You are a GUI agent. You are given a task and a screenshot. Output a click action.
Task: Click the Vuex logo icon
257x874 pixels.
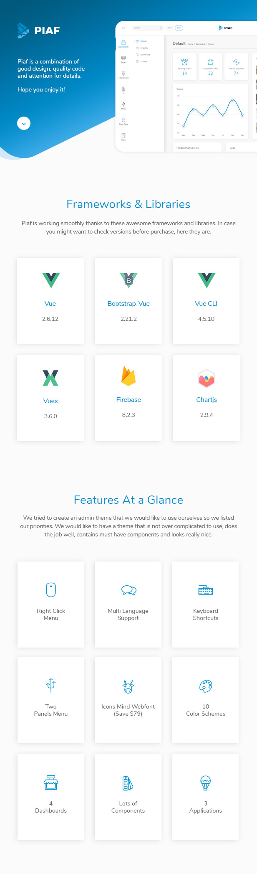point(50,378)
